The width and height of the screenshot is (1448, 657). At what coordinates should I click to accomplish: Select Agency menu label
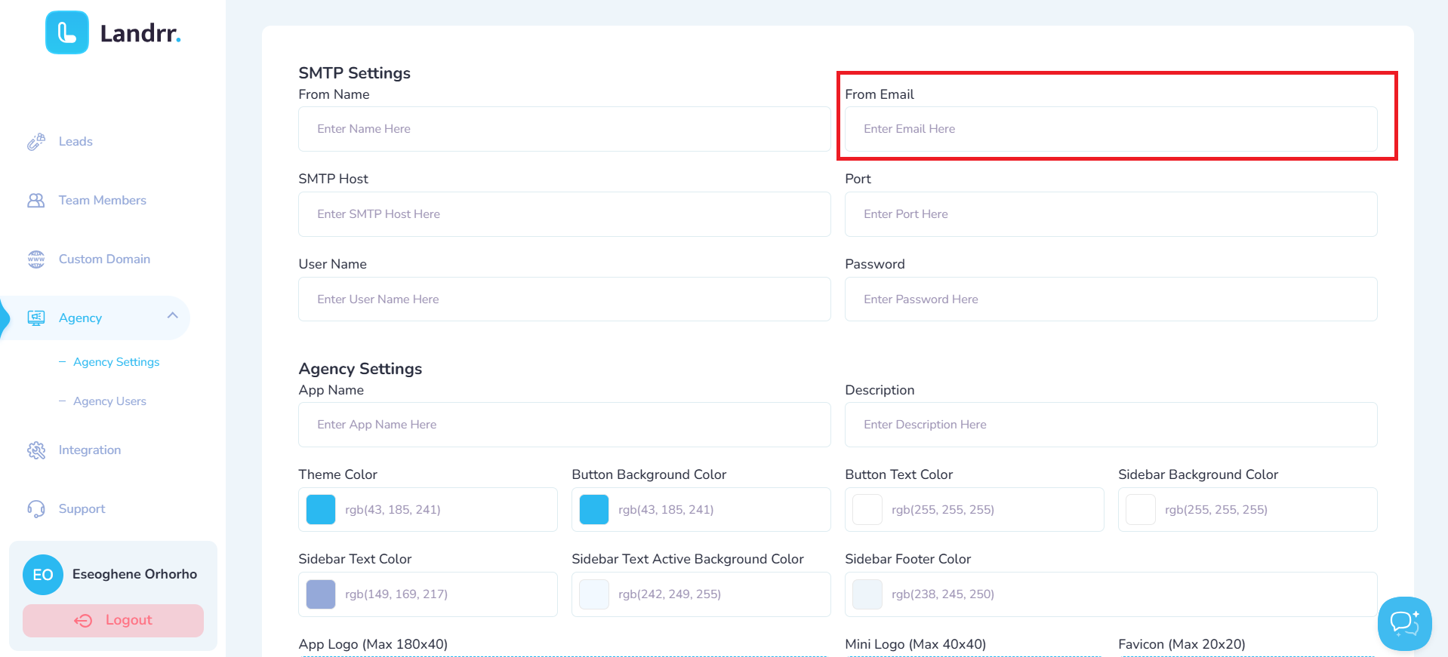(80, 318)
